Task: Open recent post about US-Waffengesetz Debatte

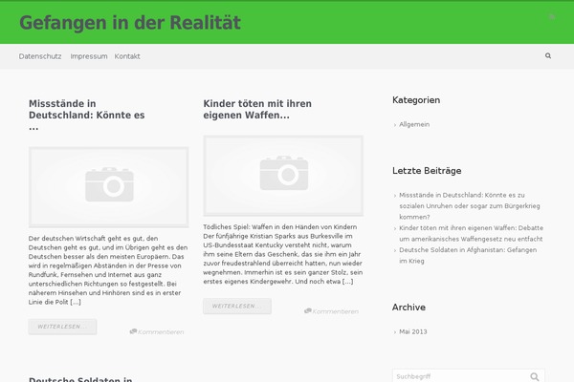Action: (x=471, y=234)
